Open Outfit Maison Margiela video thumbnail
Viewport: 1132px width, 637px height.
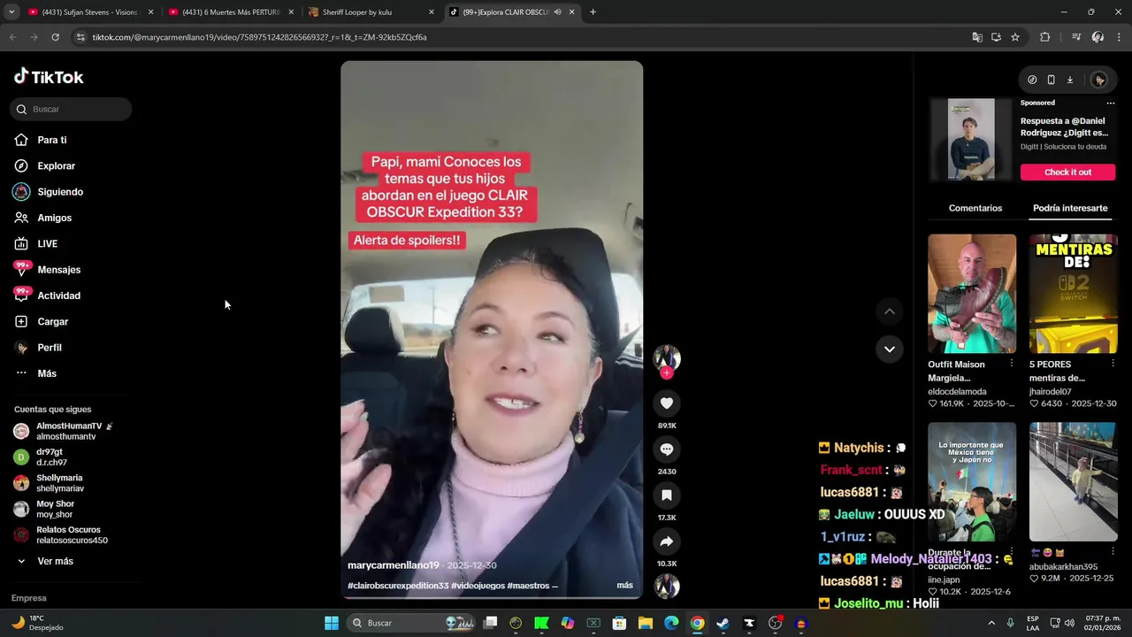click(x=972, y=294)
